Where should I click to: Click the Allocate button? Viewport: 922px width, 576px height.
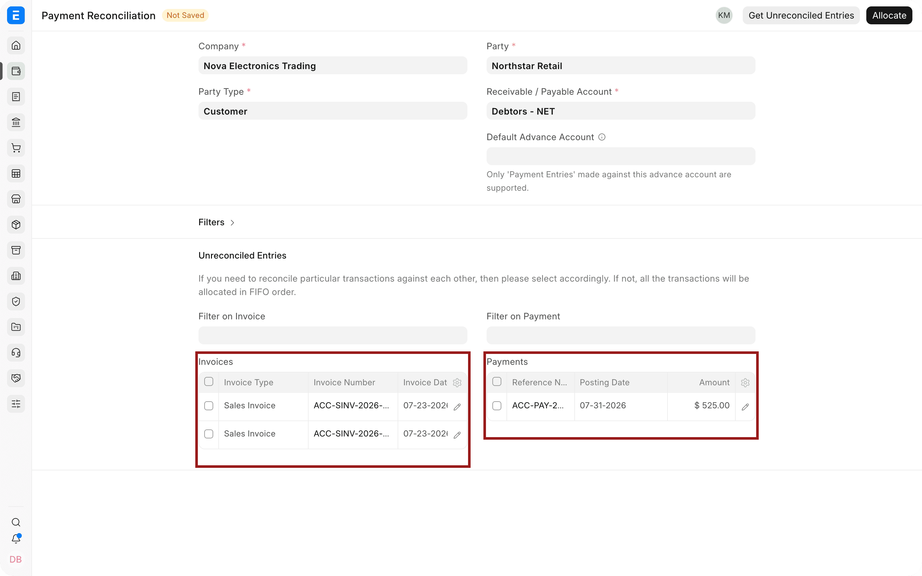pos(889,15)
